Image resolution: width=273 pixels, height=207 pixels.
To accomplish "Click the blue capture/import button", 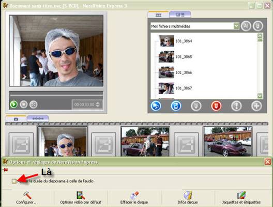I will coord(176,106).
